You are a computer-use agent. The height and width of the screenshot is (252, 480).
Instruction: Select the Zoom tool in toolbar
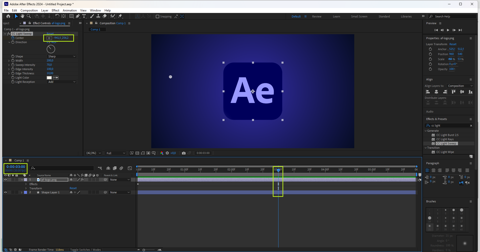coord(29,16)
